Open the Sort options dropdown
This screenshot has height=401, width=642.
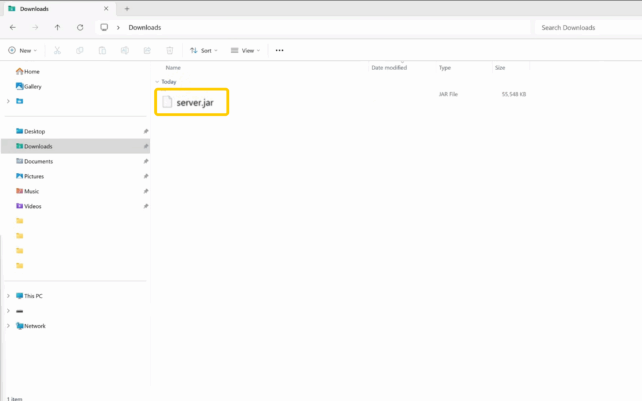point(204,50)
